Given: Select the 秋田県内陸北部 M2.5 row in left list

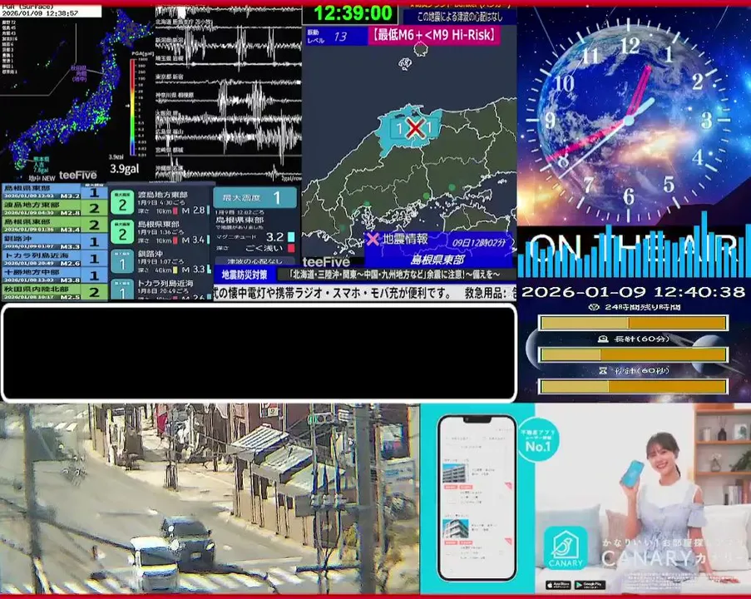Looking at the screenshot, I should click(54, 292).
